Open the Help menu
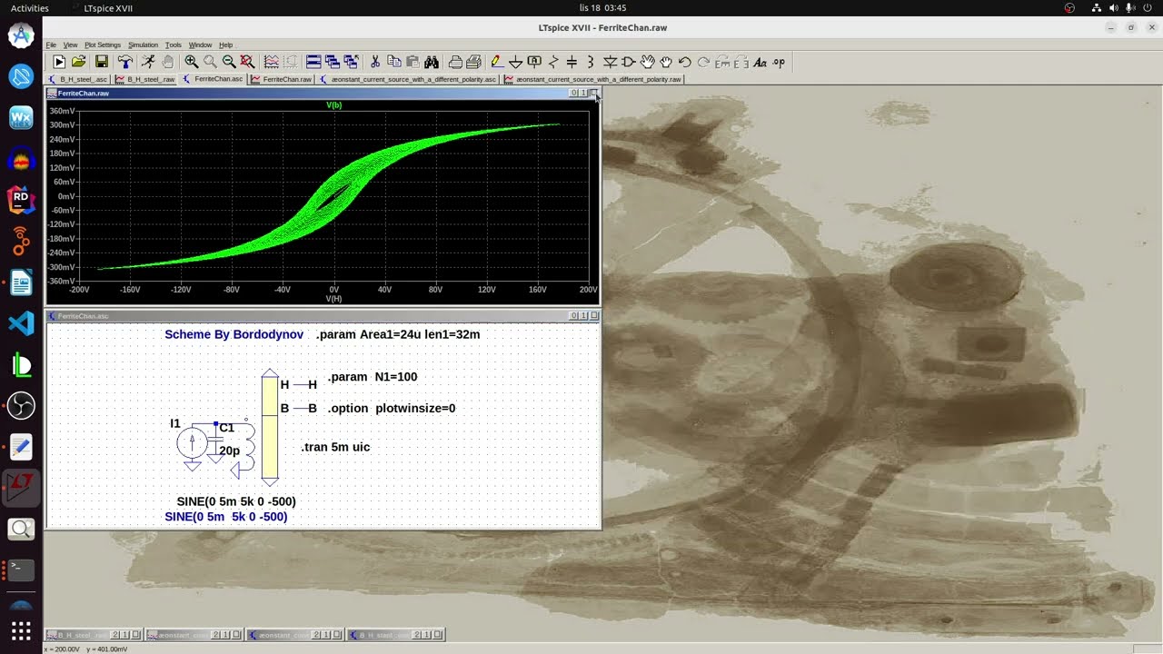 (x=225, y=45)
